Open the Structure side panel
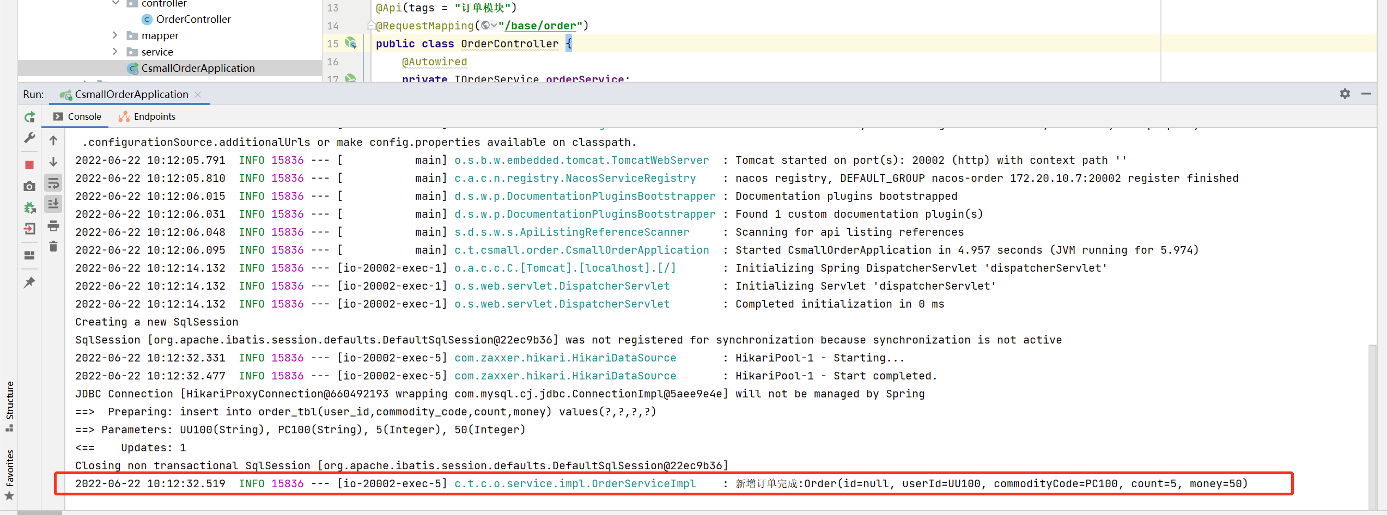 (x=9, y=406)
